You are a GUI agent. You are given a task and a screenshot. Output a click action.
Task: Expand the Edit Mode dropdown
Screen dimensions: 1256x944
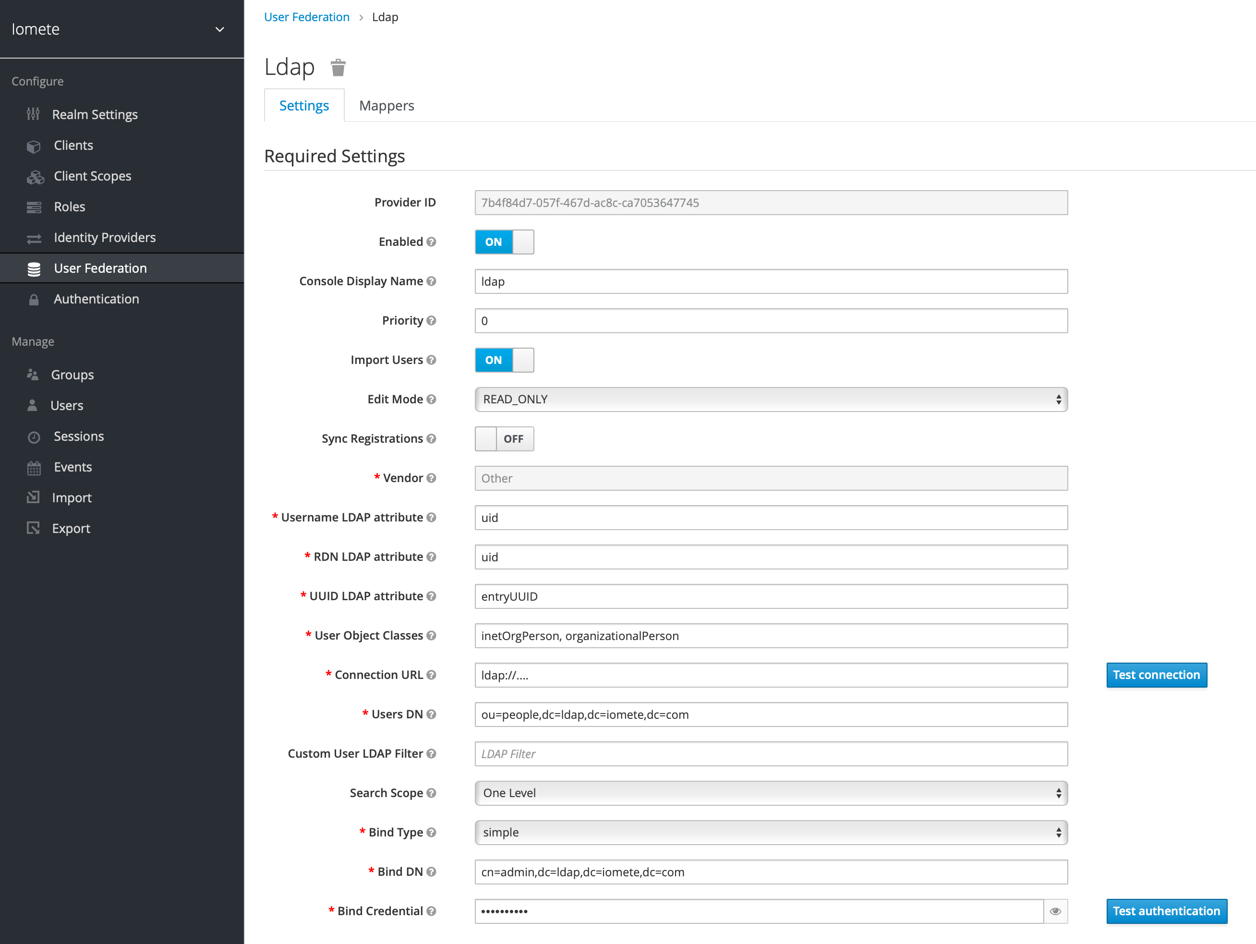click(x=771, y=399)
